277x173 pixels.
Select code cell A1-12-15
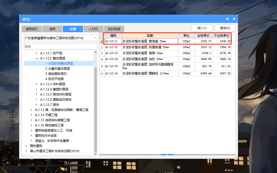(113, 66)
